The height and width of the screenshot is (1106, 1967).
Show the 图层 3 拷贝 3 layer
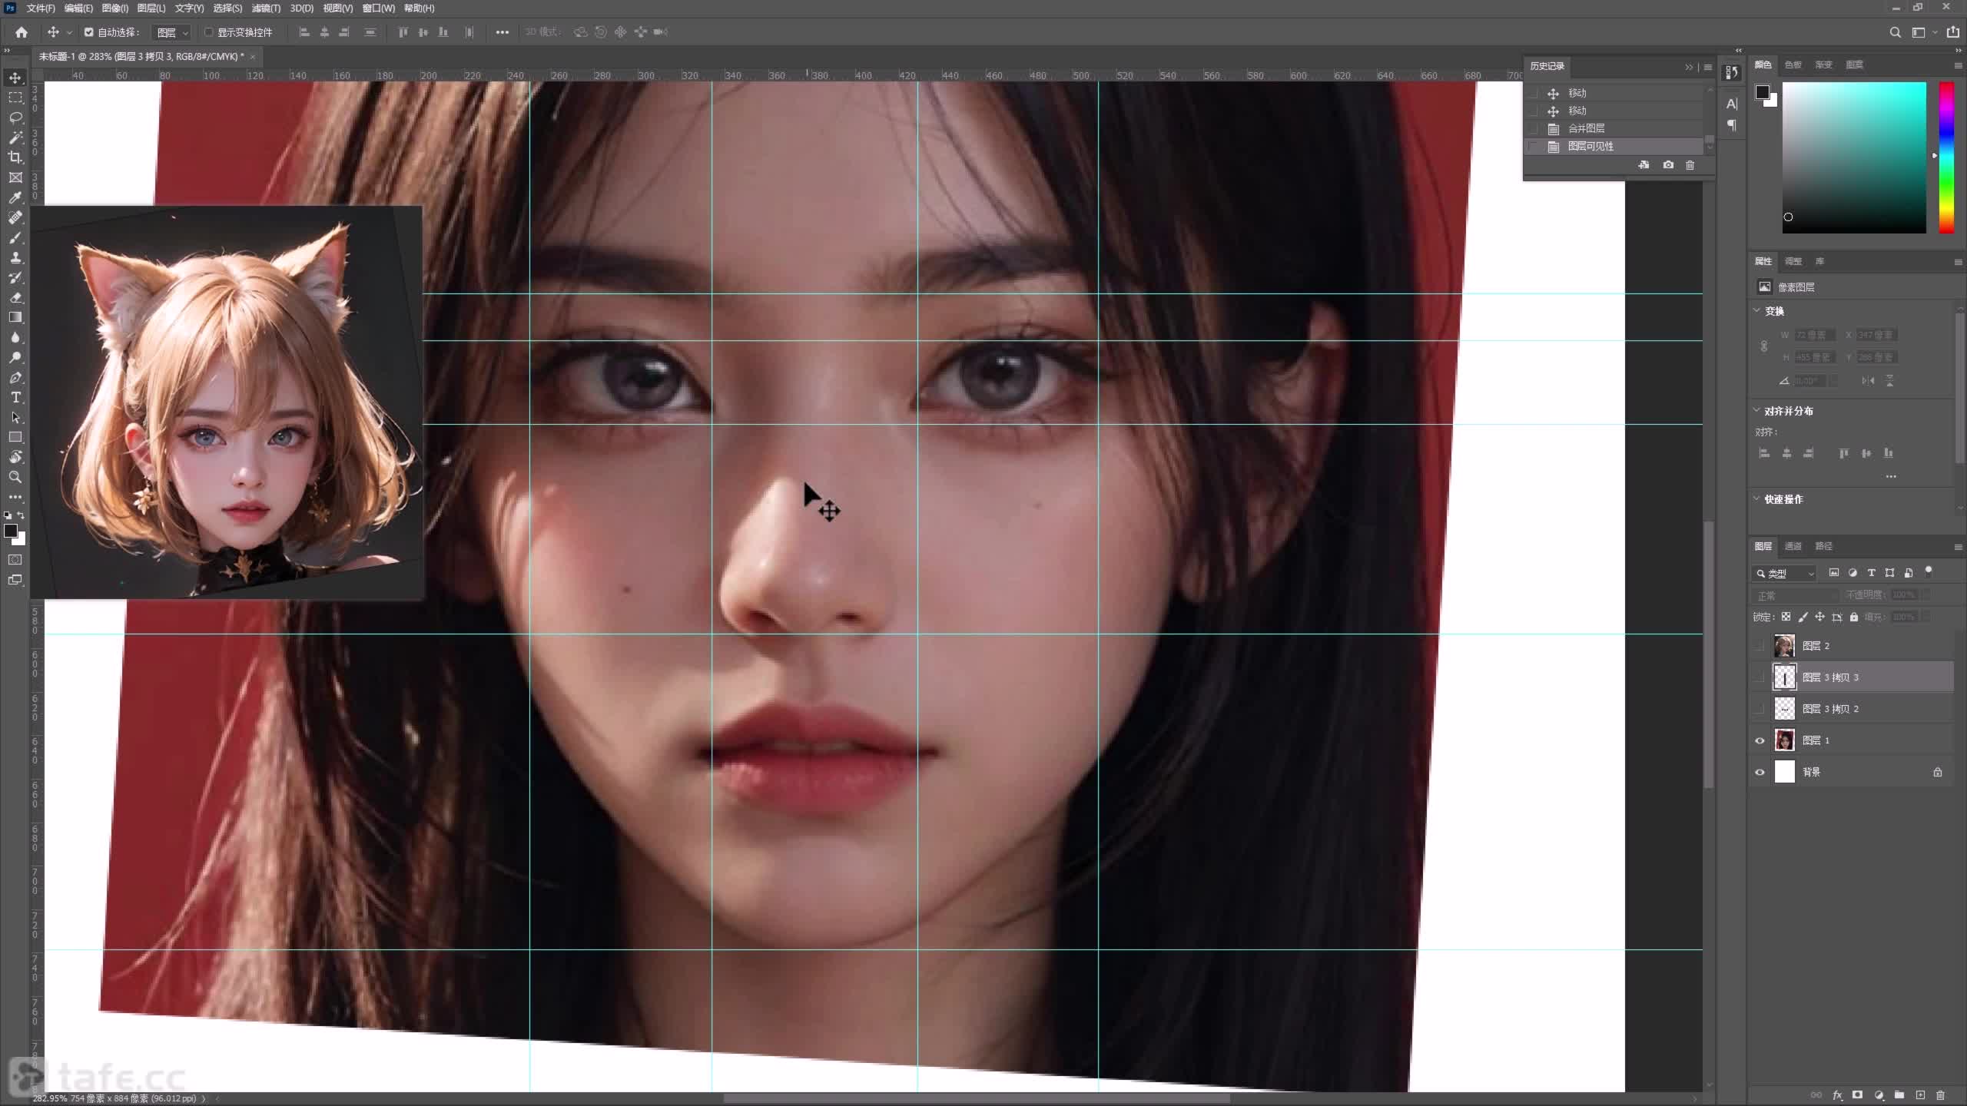(1760, 677)
